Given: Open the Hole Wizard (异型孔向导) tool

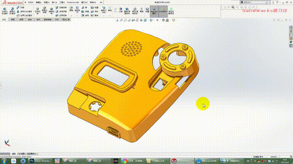Looking at the screenshot, I should click(44, 10).
